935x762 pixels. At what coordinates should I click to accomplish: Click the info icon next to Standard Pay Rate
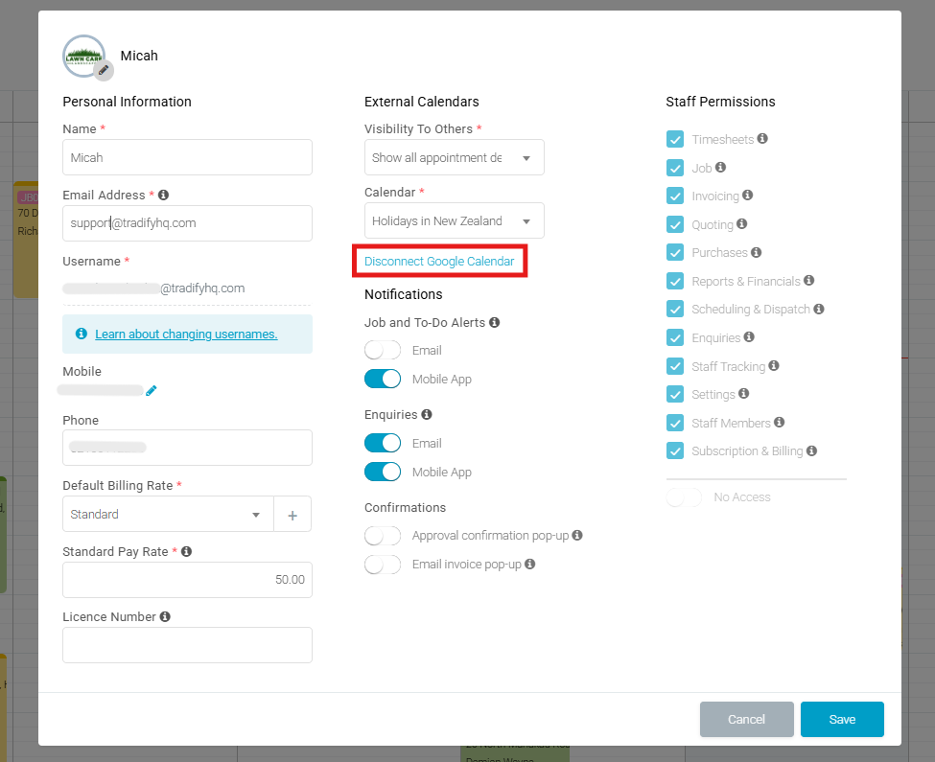(x=189, y=550)
